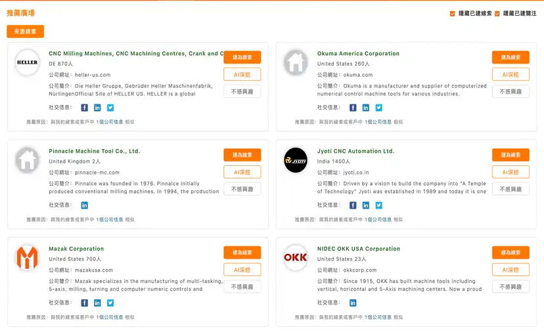
Task: Open Okuma America's Twitter icon
Action: click(379, 108)
